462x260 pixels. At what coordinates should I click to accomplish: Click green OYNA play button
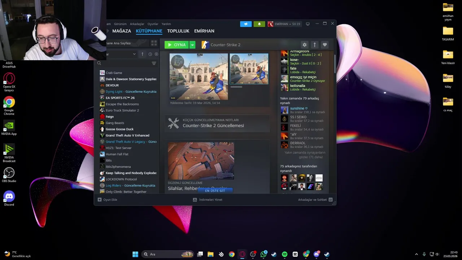[x=177, y=45]
